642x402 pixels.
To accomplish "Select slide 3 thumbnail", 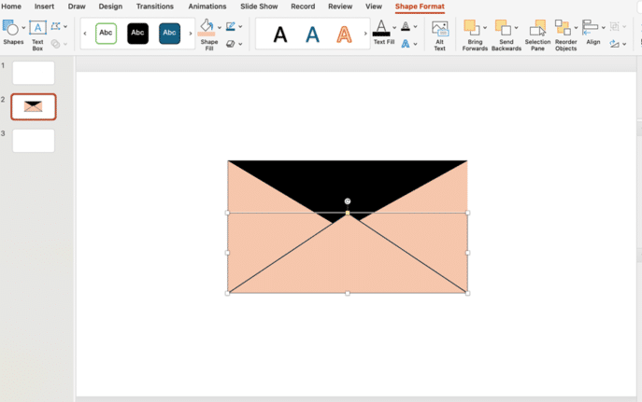I will pyautogui.click(x=34, y=141).
